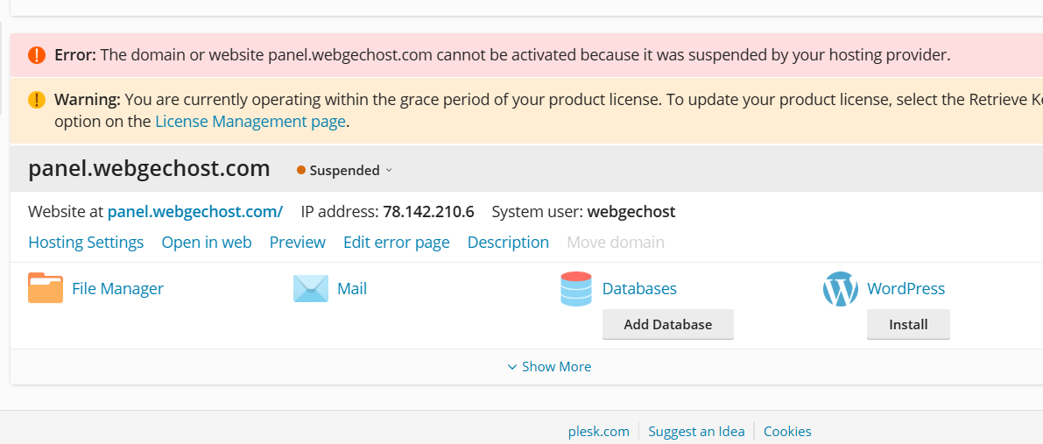Click the Open in web link
This screenshot has width=1043, height=444.
207,243
